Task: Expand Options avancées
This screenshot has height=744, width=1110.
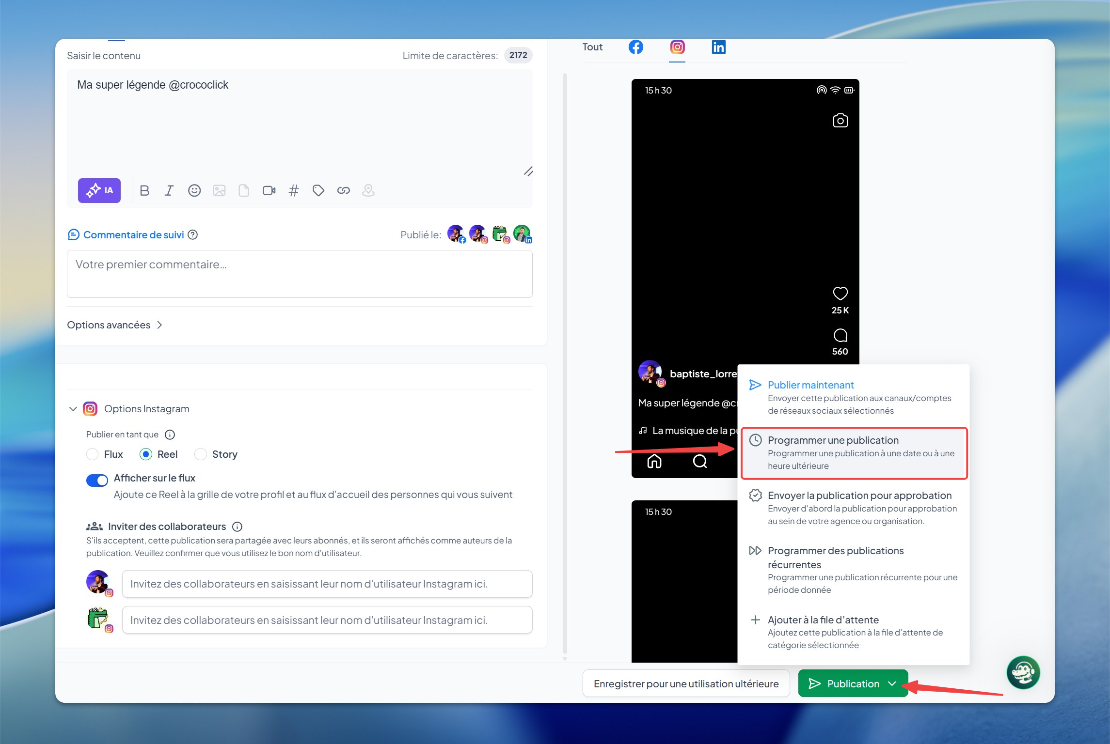Action: click(114, 325)
